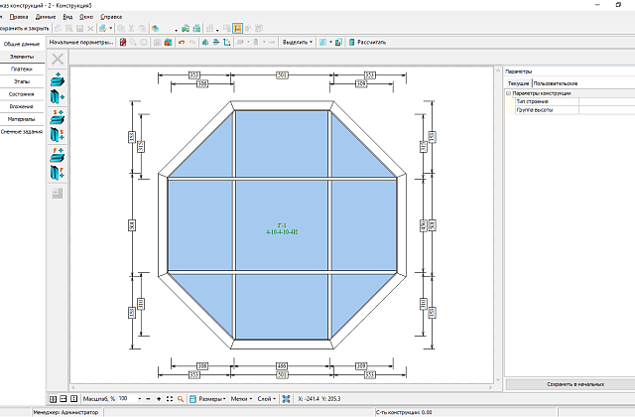Click the zoom in plus icon
635x417 pixels.
tap(159, 399)
